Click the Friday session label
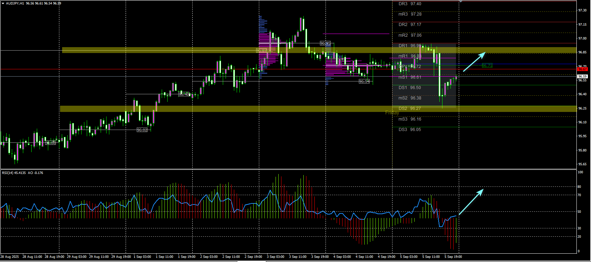This screenshot has height=262, width=591. click(392, 113)
